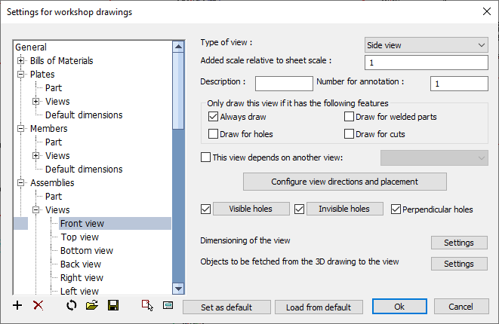Check This view depends on another view
The width and height of the screenshot is (499, 324).
(x=205, y=157)
